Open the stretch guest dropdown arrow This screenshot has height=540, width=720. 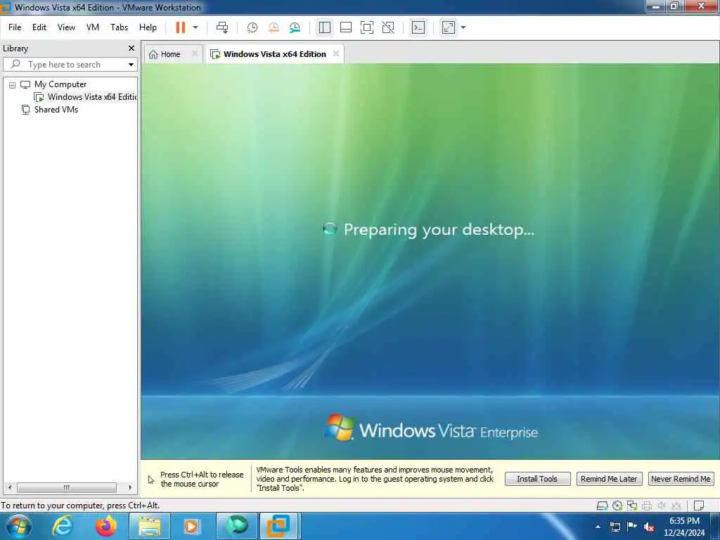pyautogui.click(x=463, y=27)
